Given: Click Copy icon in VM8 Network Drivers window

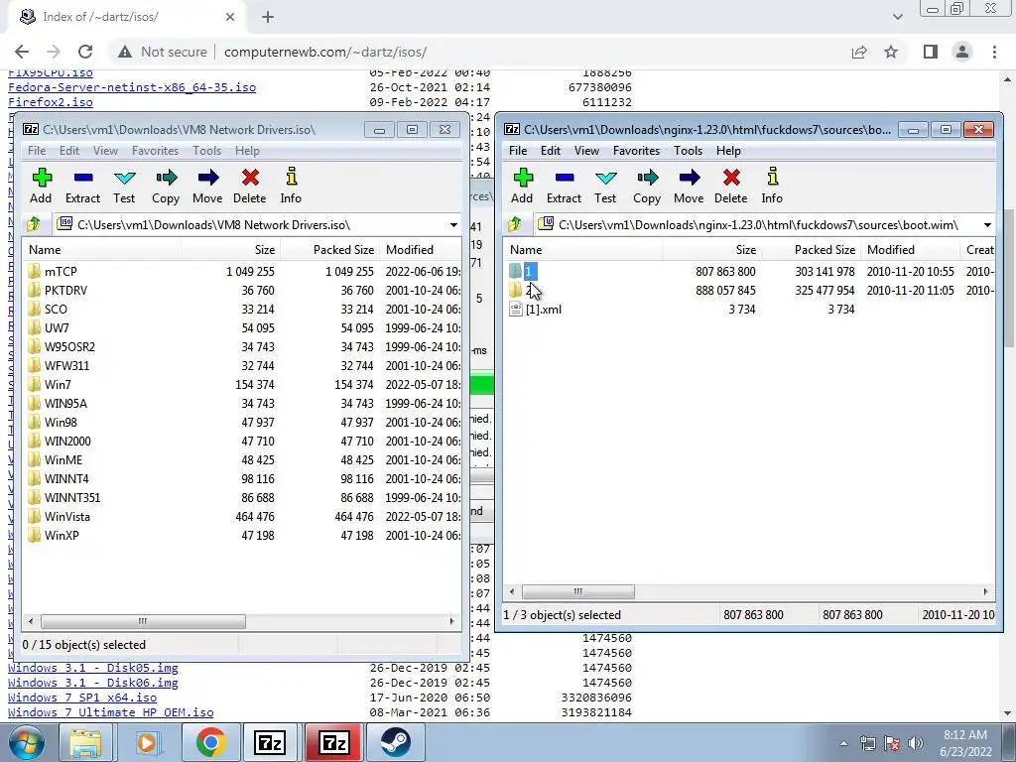Looking at the screenshot, I should pos(166,178).
